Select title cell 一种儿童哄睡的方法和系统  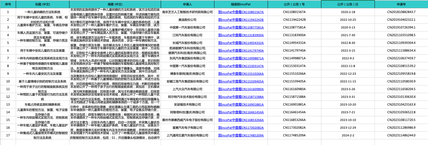(x=42, y=12)
